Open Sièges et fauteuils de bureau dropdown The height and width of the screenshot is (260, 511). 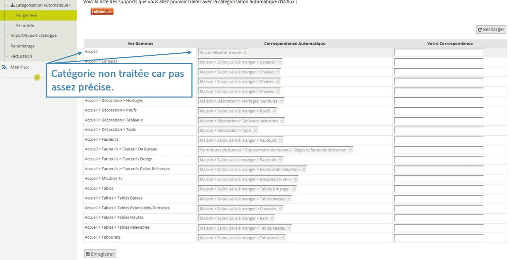(276, 150)
